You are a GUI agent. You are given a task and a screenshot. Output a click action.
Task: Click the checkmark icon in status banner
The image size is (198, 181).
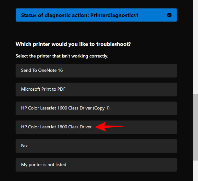coord(169,15)
